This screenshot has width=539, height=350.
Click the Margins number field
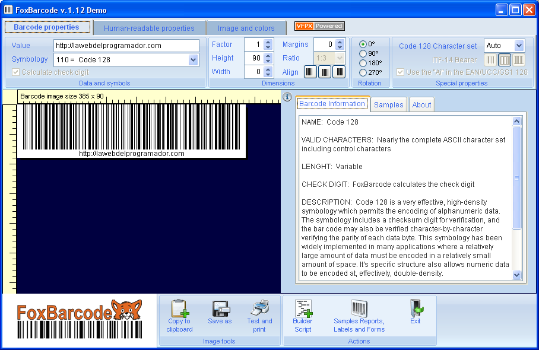(325, 44)
